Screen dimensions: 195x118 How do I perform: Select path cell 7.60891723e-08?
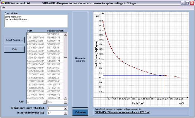pyautogui.click(x=37, y=41)
